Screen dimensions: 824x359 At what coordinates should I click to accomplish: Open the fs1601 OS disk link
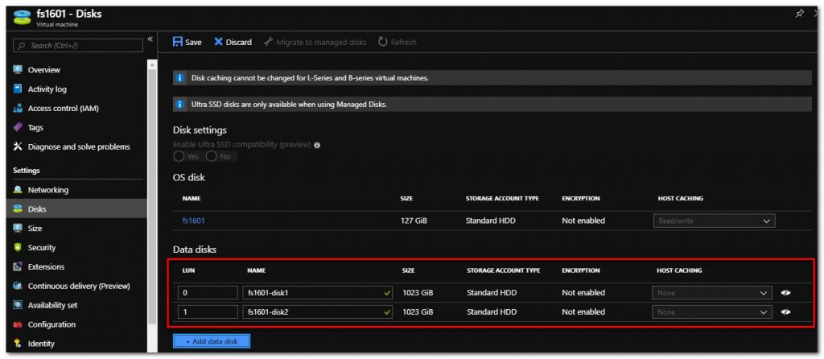193,221
